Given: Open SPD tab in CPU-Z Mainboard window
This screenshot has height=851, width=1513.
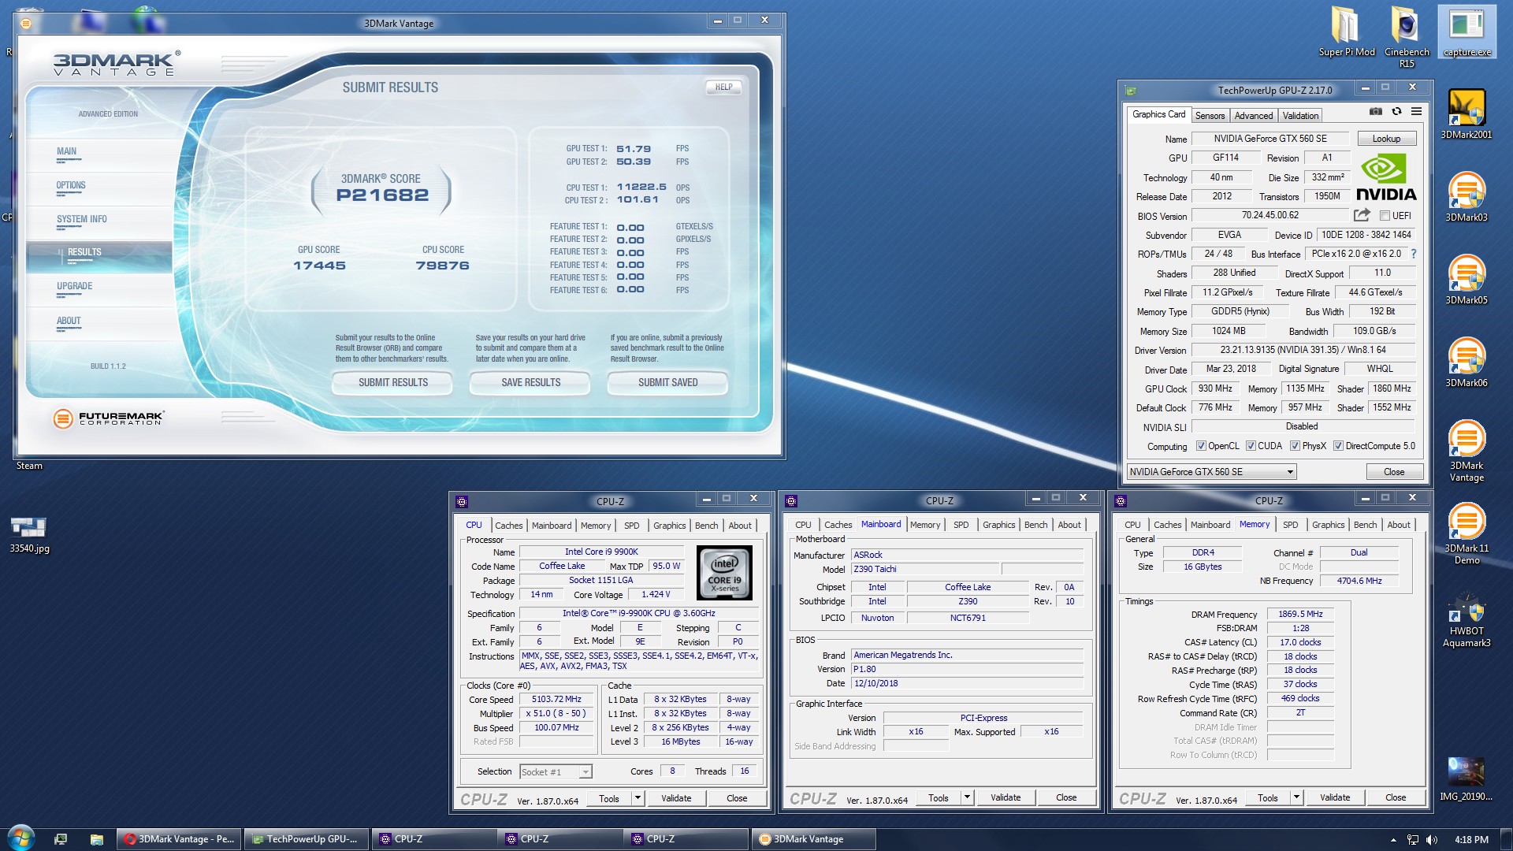Looking at the screenshot, I should 961,525.
